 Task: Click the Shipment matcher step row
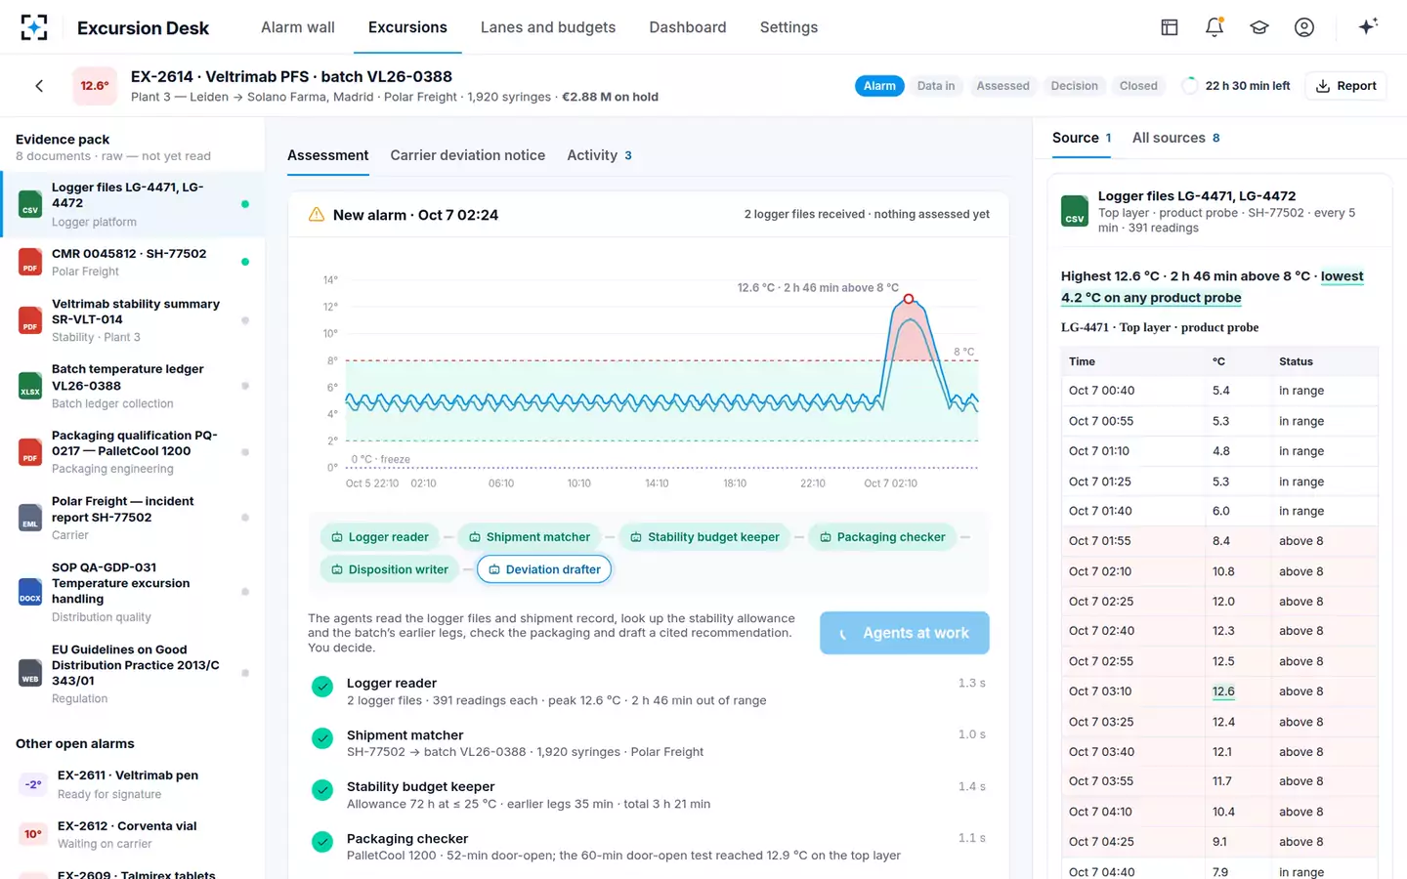(649, 743)
